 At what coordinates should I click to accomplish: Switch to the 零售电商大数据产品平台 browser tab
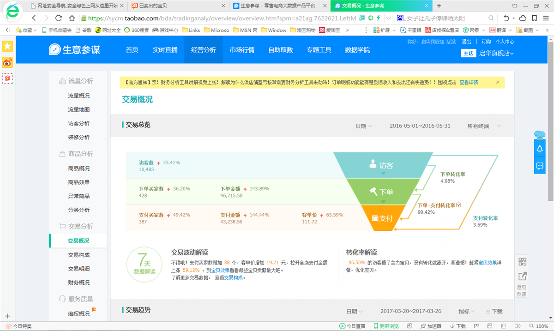279,6
